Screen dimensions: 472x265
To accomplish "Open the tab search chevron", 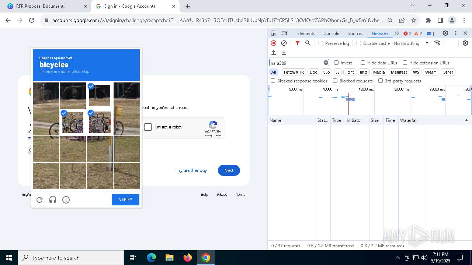I will [x=413, y=6].
